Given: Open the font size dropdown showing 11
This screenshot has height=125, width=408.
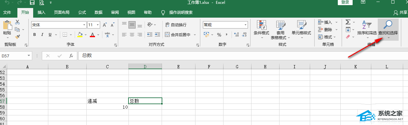Looking at the screenshot, I should tap(98, 25).
